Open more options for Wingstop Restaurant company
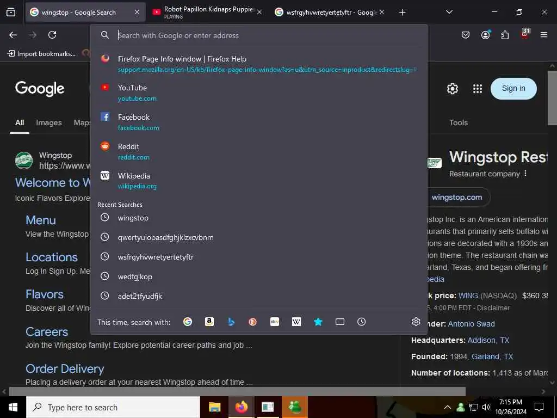Viewport: 557px width, 418px height. pos(525,174)
